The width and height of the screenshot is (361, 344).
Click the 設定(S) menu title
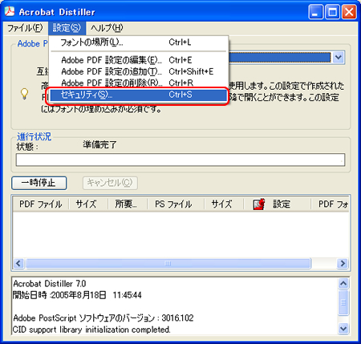click(x=67, y=28)
